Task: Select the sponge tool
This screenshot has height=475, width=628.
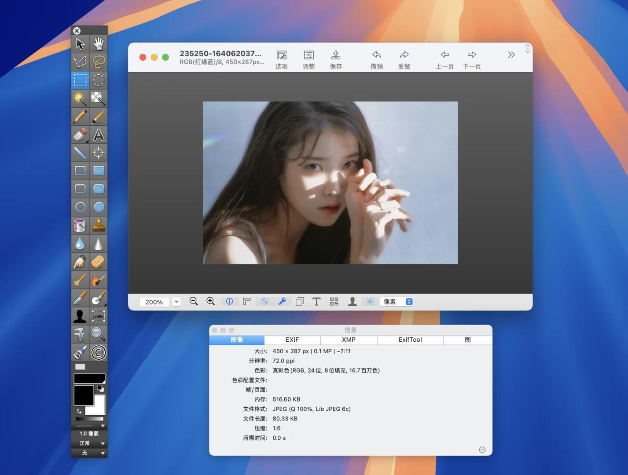Action: pyautogui.click(x=99, y=262)
